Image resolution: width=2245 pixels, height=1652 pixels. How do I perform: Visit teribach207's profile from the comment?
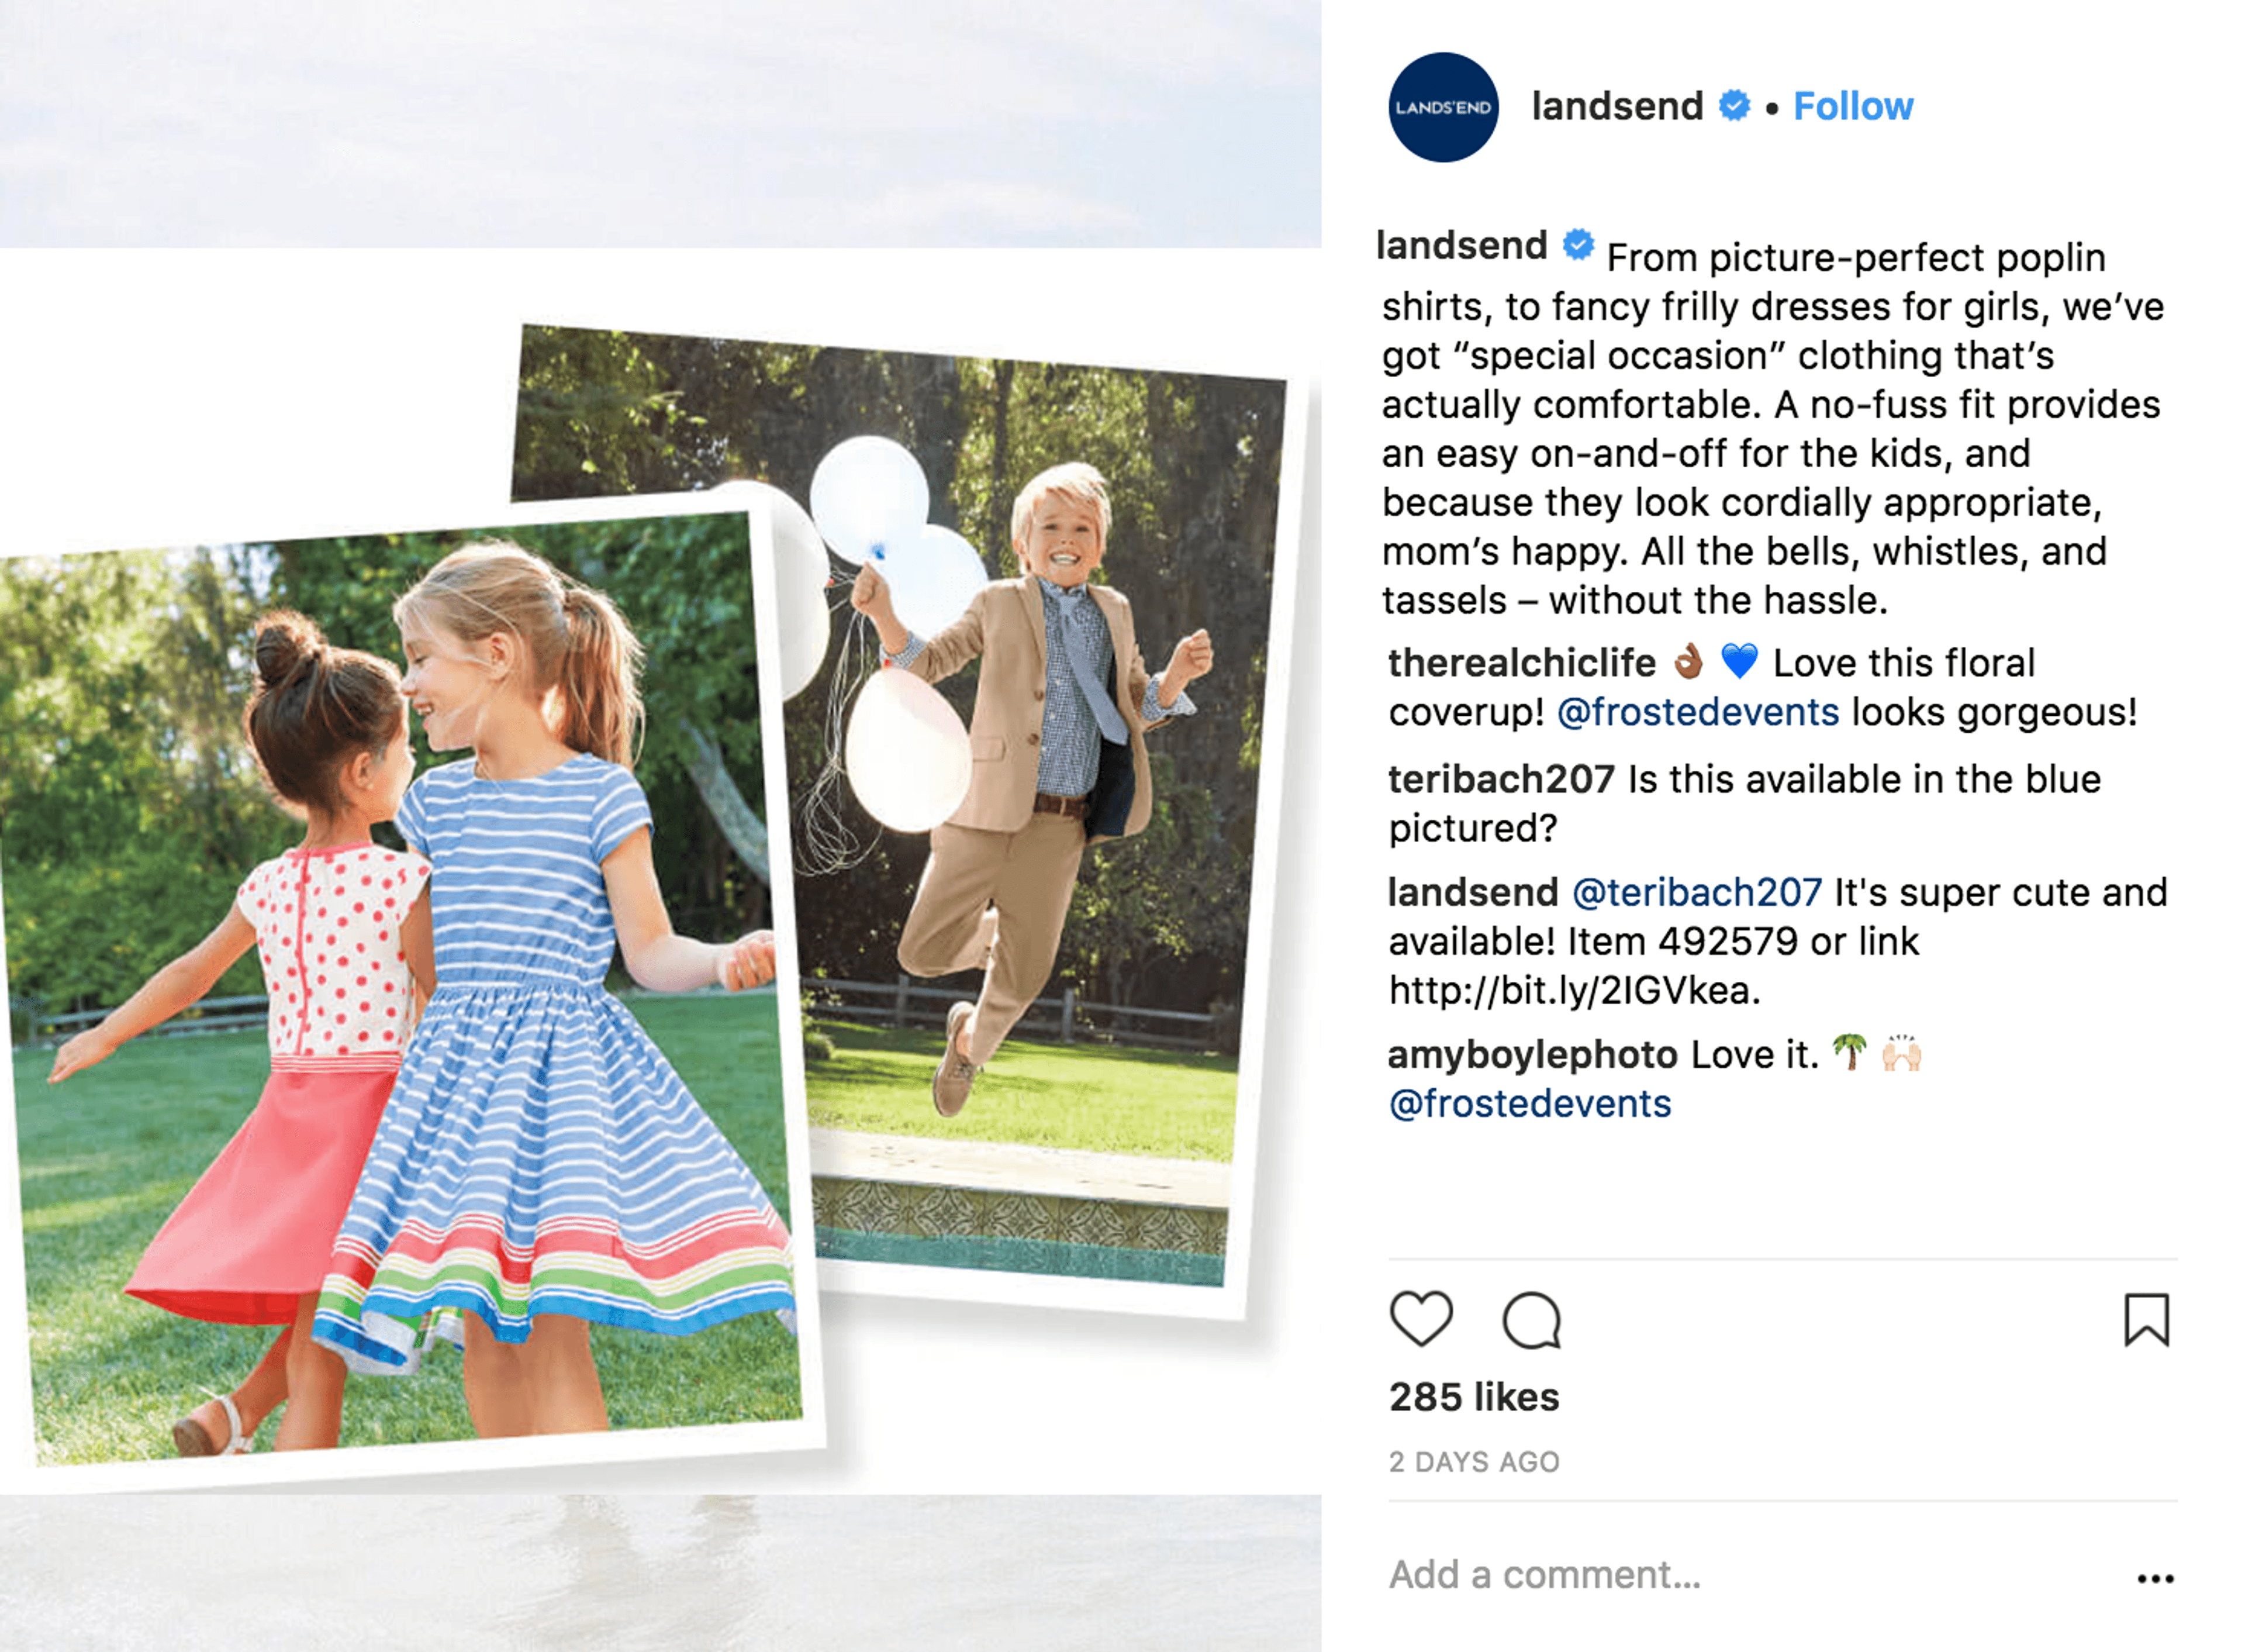(x=1501, y=779)
